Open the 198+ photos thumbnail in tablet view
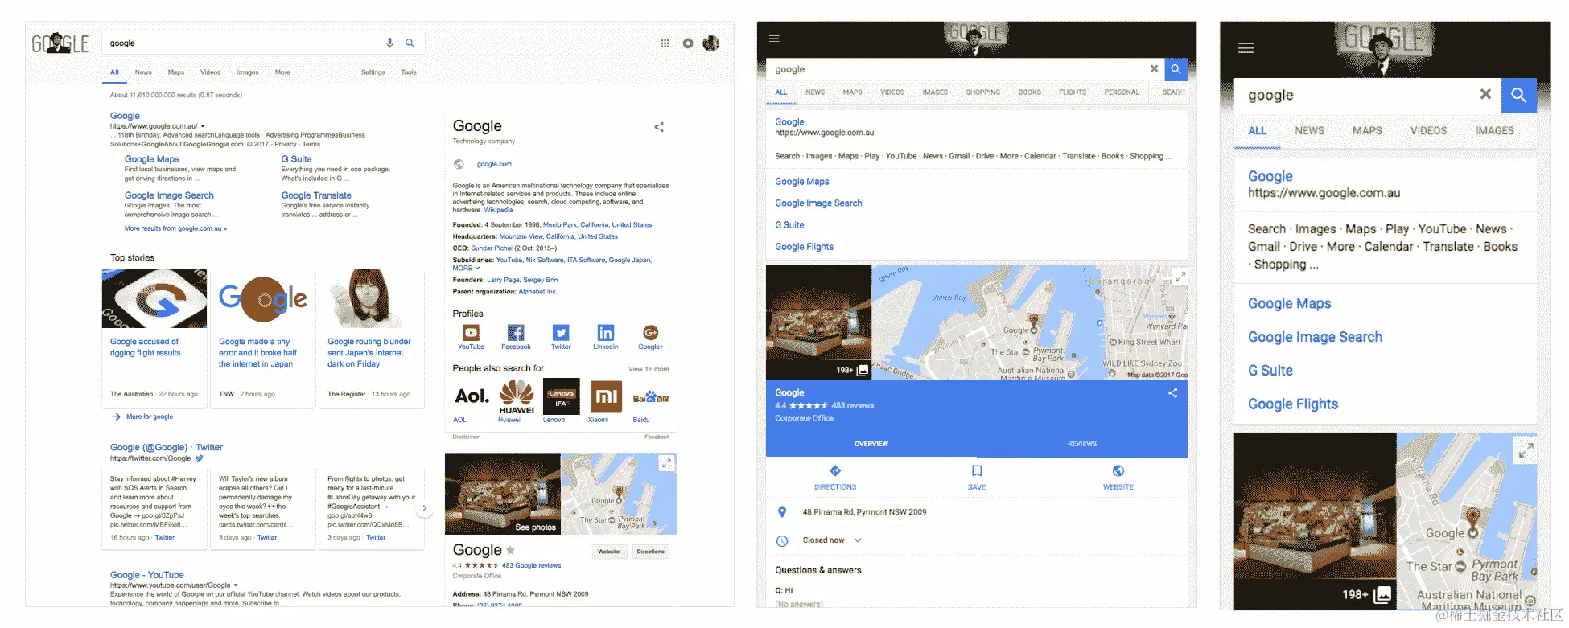 tap(818, 322)
